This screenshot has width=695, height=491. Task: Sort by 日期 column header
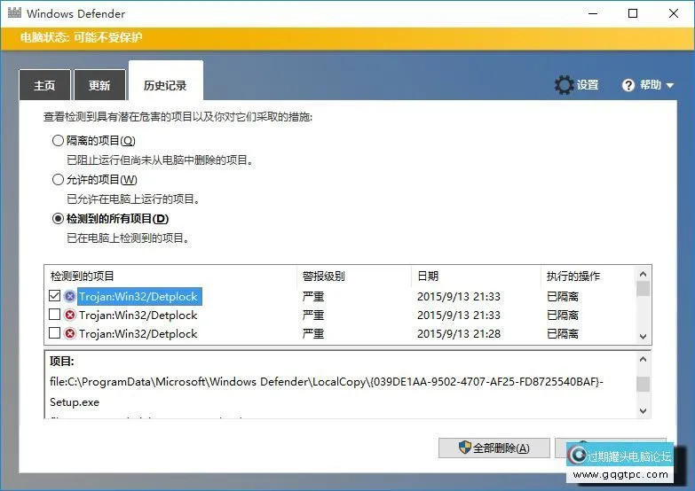[428, 277]
